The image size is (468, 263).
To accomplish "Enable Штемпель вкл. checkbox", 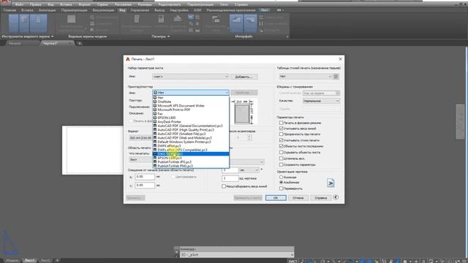I will [281, 159].
